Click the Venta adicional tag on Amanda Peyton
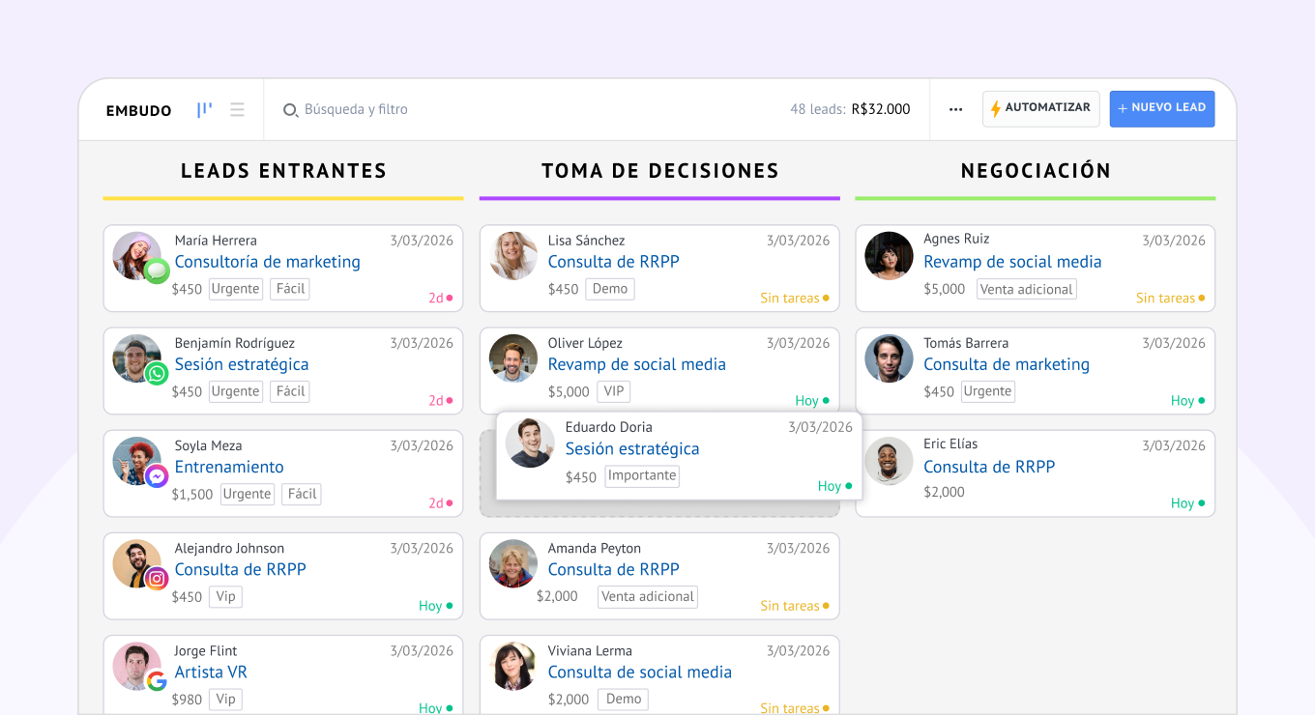 click(x=647, y=597)
